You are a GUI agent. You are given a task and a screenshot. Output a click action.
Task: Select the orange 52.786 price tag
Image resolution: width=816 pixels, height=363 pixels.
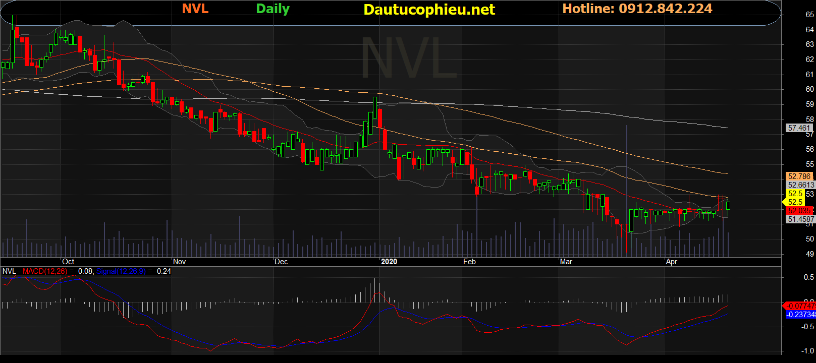[799, 176]
